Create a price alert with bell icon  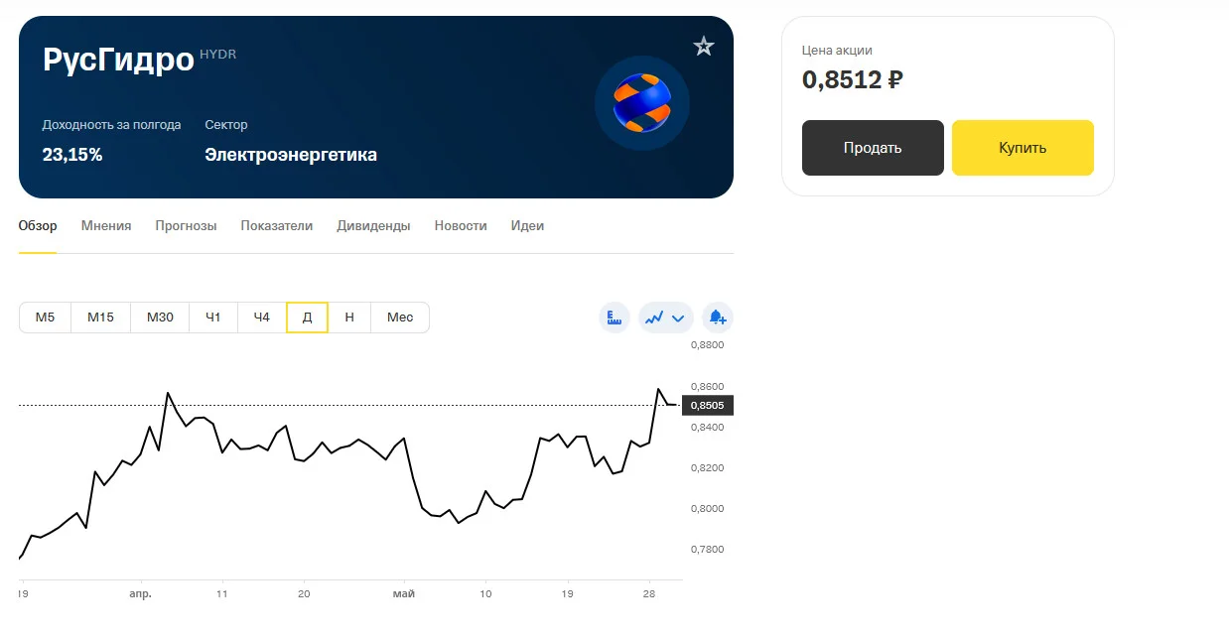718,318
